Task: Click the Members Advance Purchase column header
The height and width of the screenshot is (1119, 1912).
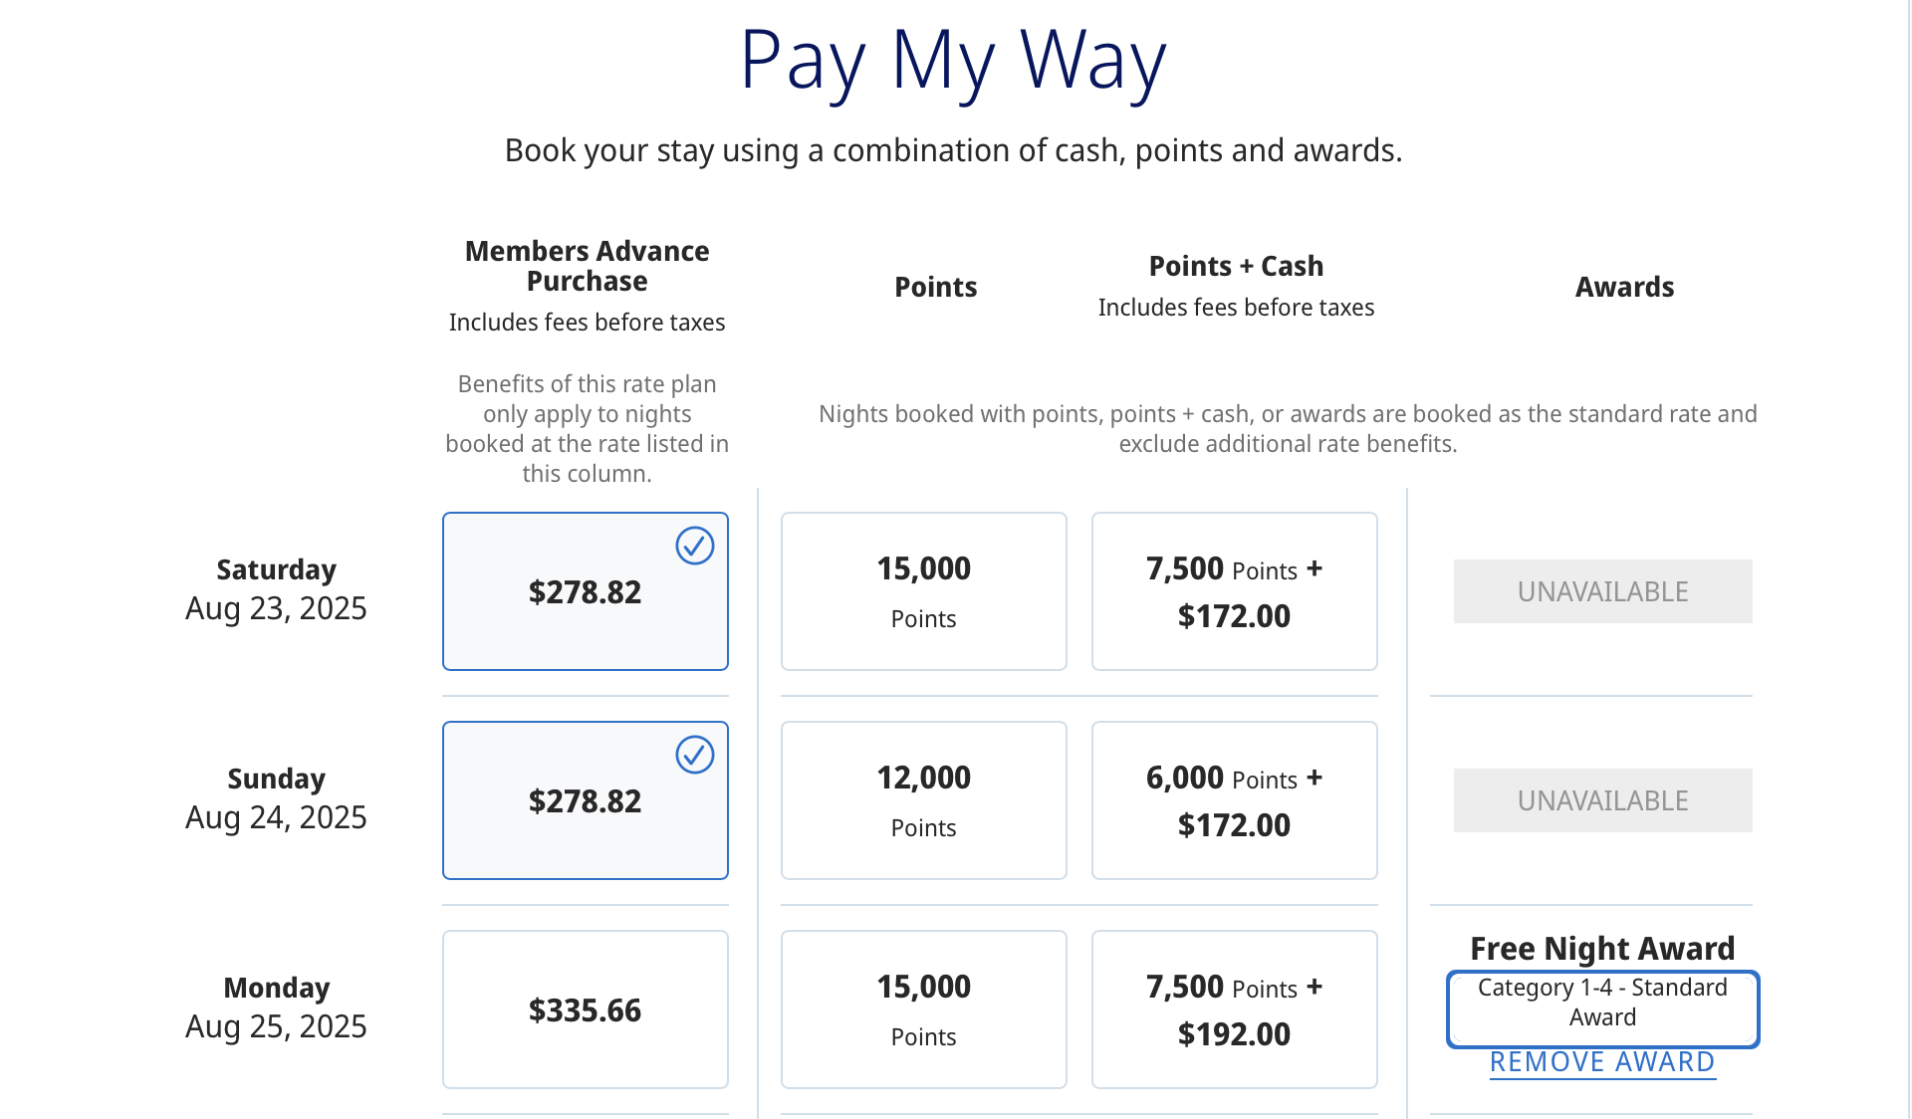Action: point(586,266)
